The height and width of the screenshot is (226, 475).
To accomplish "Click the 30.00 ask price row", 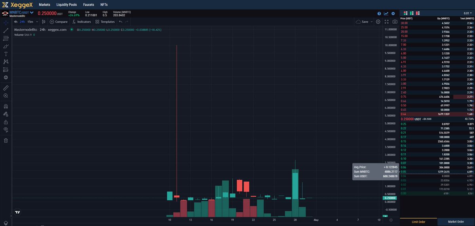I will 437,23.
